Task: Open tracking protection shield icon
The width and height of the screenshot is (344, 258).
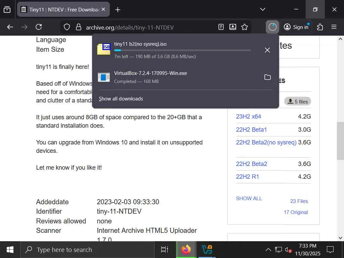Action: 67,27
